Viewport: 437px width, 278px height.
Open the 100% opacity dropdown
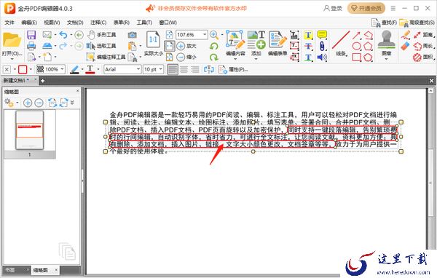point(62,69)
